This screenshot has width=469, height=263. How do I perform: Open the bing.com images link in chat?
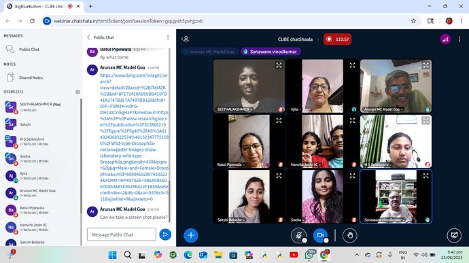(x=134, y=137)
